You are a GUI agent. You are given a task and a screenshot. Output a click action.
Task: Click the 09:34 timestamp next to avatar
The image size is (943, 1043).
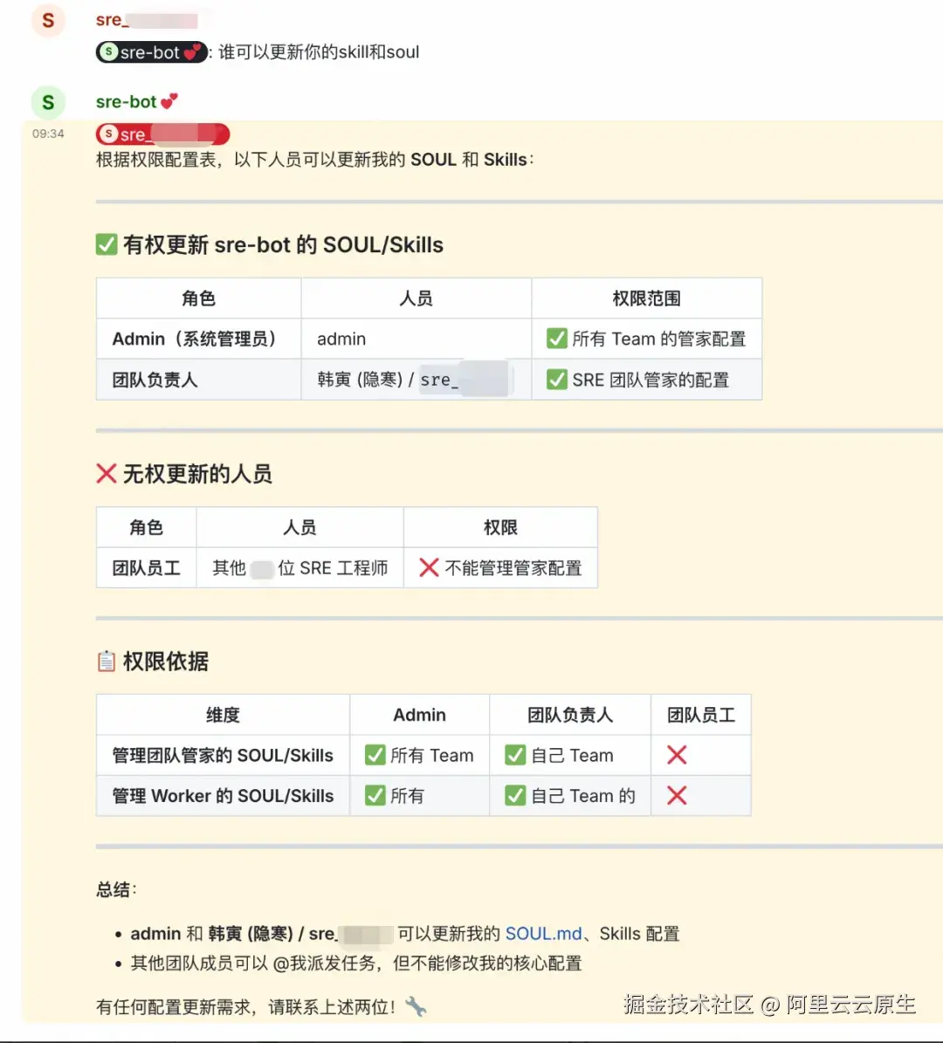pyautogui.click(x=47, y=134)
